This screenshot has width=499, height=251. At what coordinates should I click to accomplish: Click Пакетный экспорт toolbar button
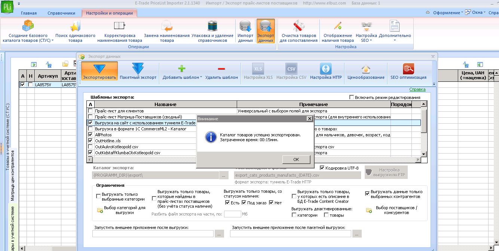click(138, 71)
